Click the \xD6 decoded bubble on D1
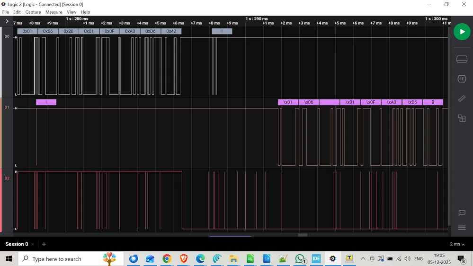 pyautogui.click(x=412, y=102)
